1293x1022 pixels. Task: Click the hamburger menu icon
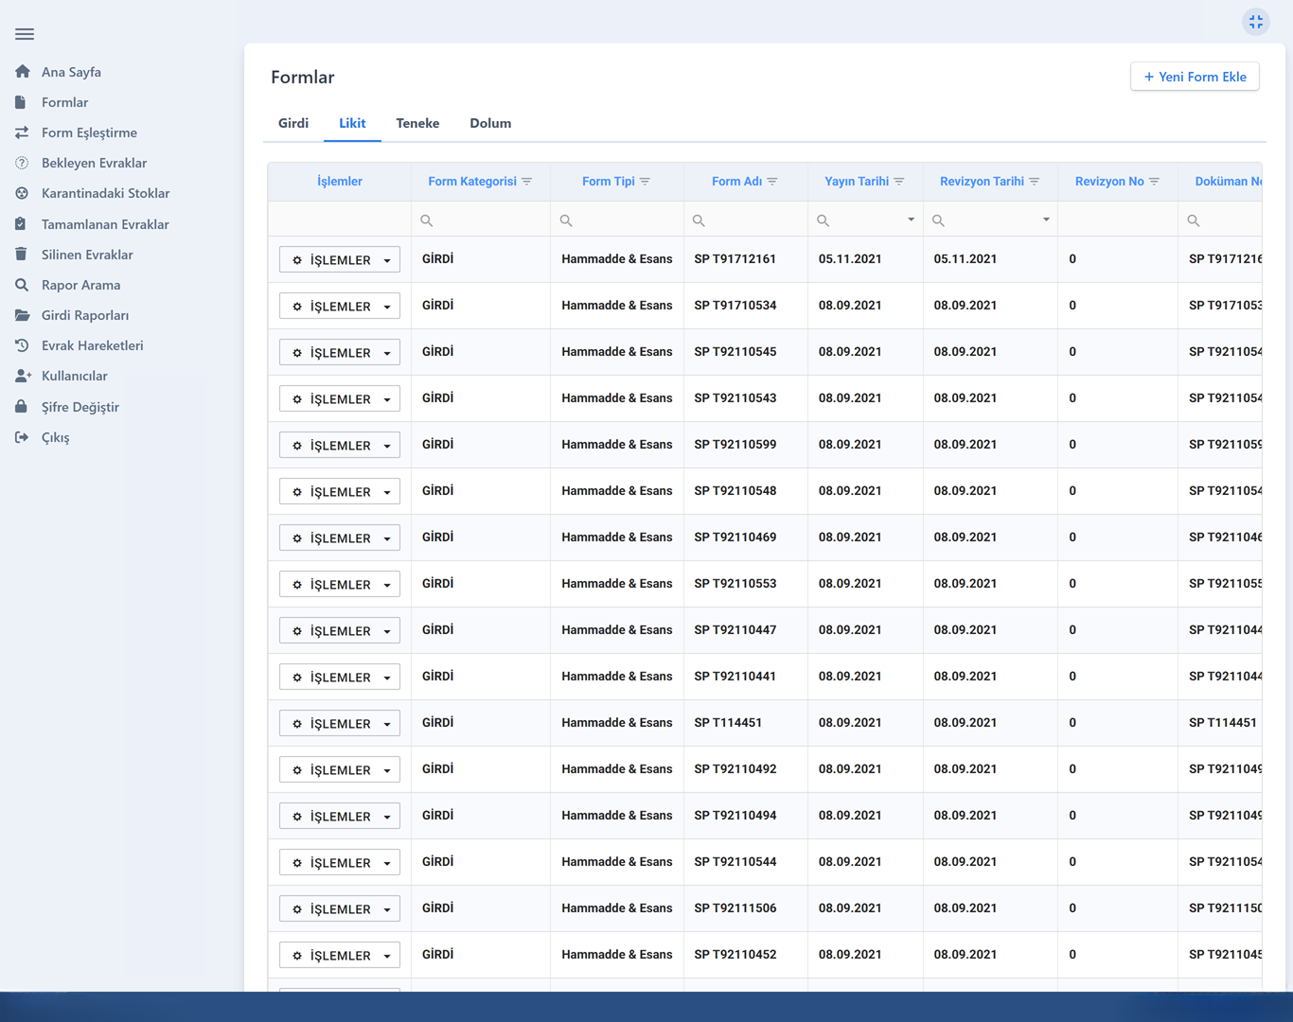[25, 34]
